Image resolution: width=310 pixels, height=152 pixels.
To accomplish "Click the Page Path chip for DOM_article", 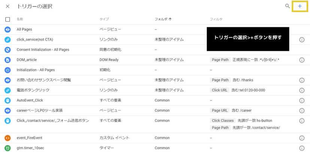I will (220, 60).
